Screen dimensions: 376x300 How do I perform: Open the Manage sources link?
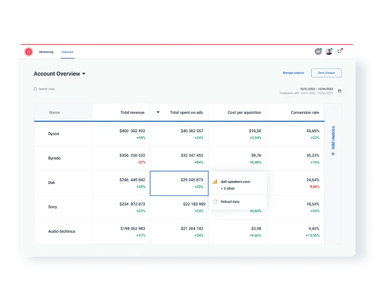293,73
